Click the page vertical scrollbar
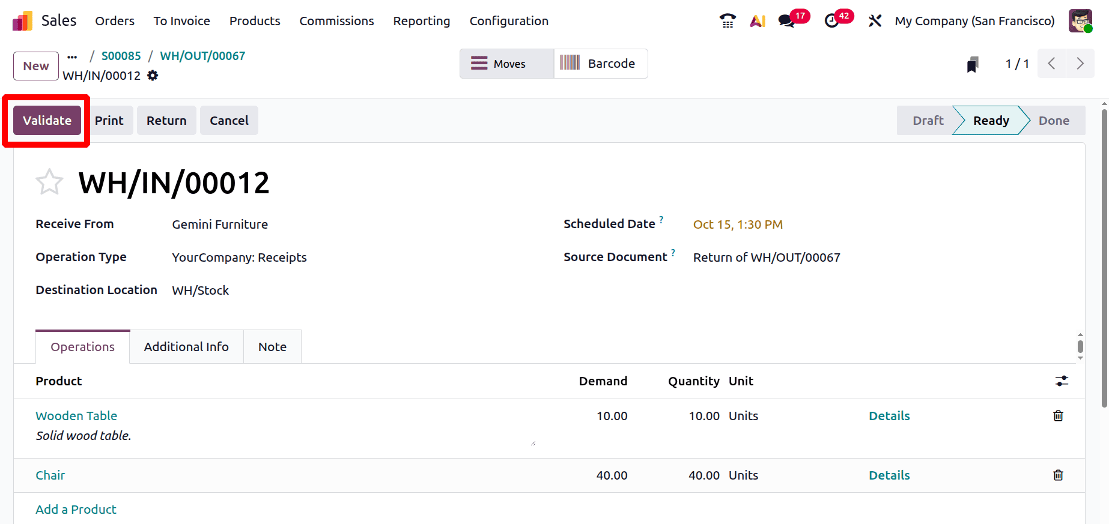Image resolution: width=1109 pixels, height=524 pixels. point(1104,258)
